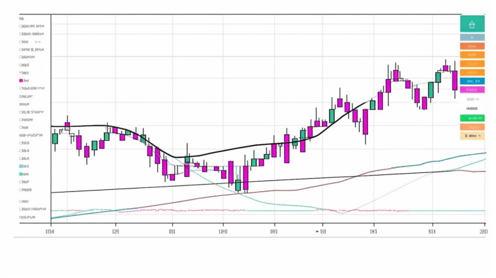
Task: Click the bright green button on right
Action: click(x=472, y=118)
